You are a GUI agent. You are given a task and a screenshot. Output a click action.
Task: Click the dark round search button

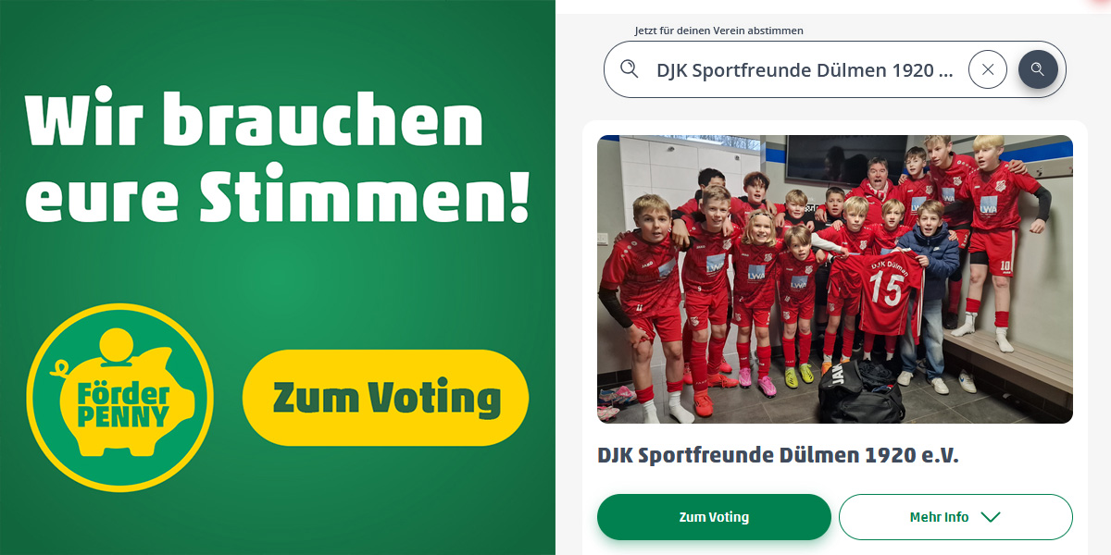coord(1038,69)
